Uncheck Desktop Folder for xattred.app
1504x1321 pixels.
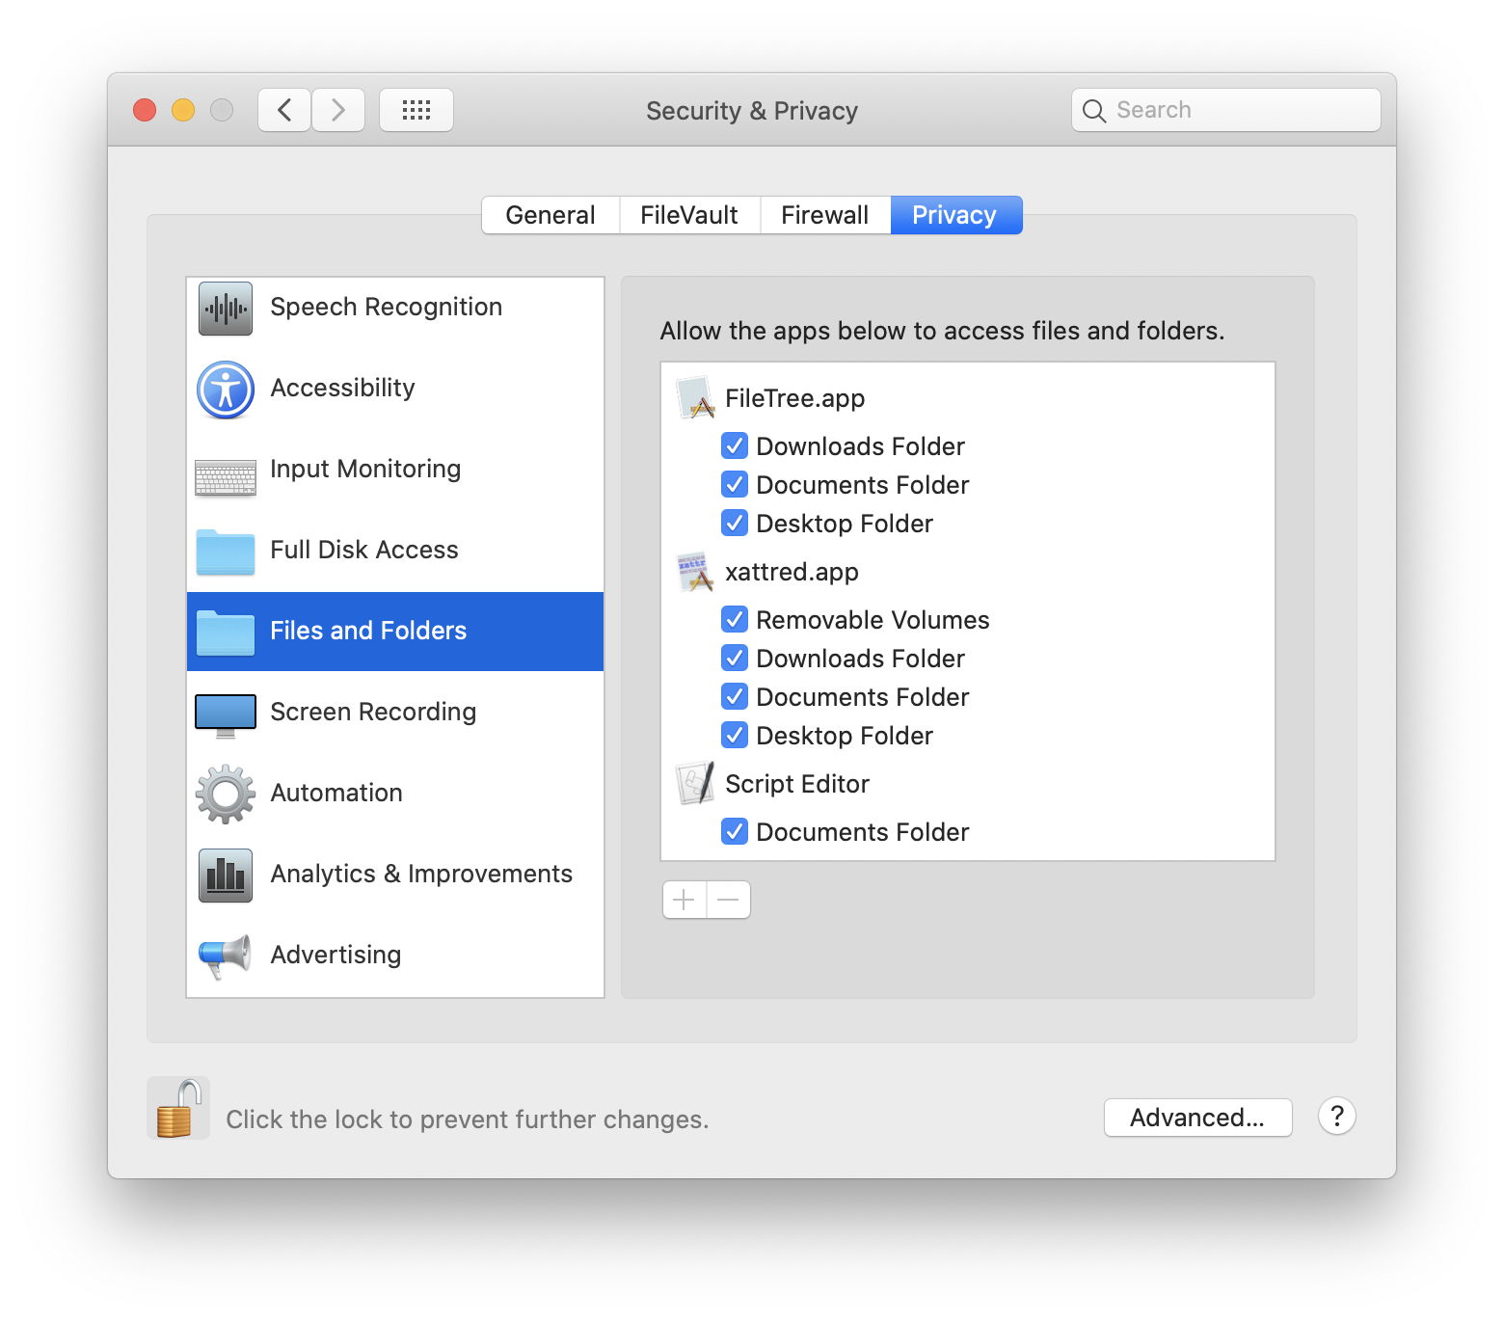click(x=735, y=735)
